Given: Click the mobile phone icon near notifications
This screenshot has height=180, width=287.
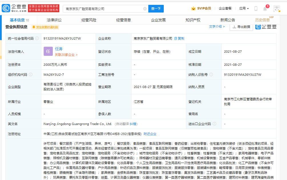Looking at the screenshot, I should [255, 9].
